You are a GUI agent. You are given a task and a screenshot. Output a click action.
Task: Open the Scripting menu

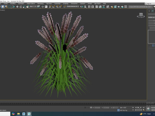click(66, 4)
